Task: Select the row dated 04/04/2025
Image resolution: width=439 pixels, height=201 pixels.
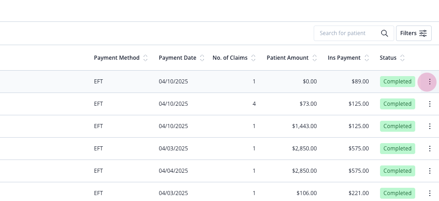Action: [219, 171]
